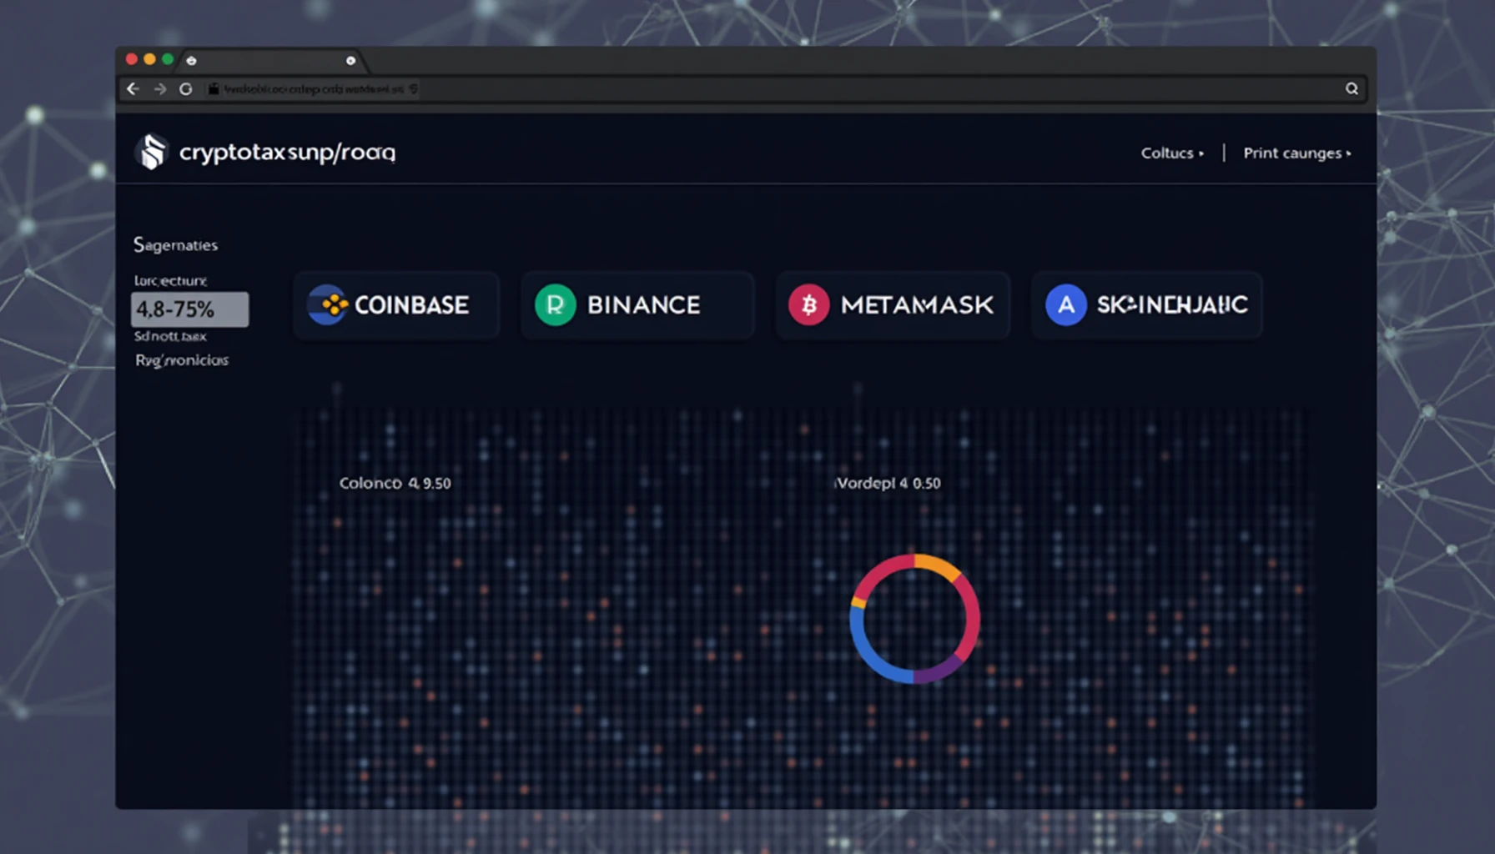Click the purple segment of donut chart
This screenshot has height=854, width=1495.
(x=939, y=671)
